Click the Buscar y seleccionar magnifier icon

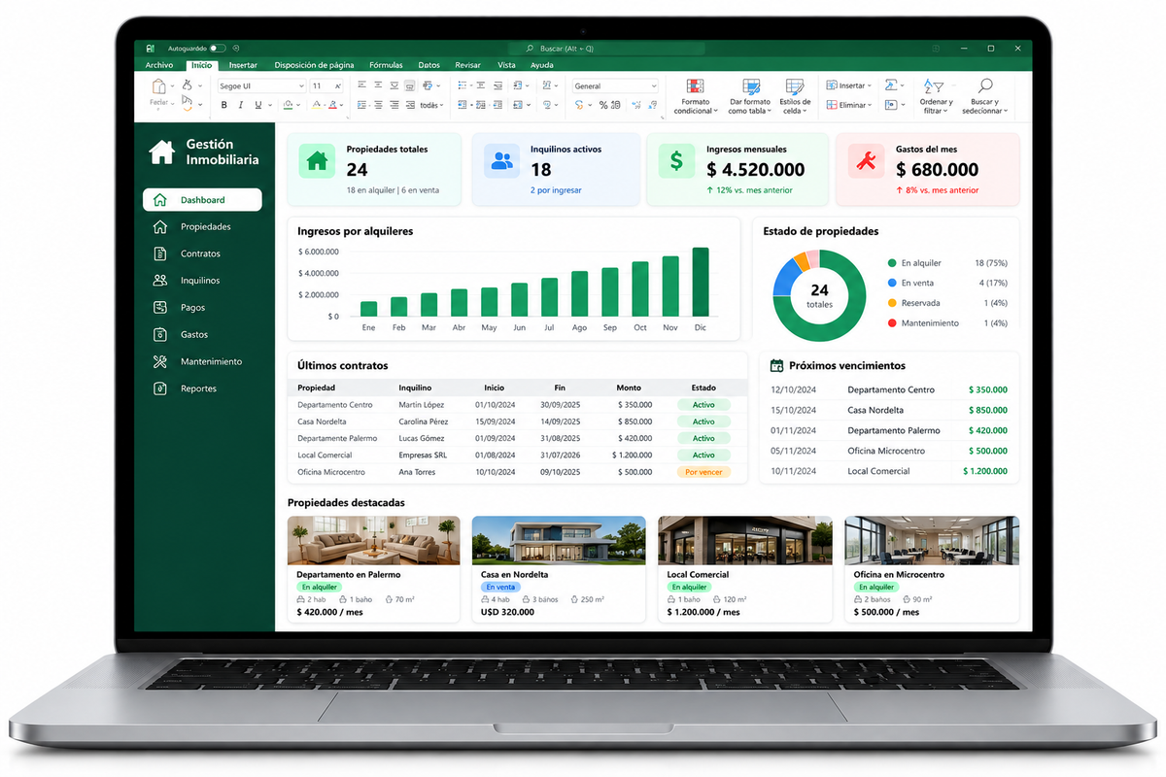tap(984, 86)
